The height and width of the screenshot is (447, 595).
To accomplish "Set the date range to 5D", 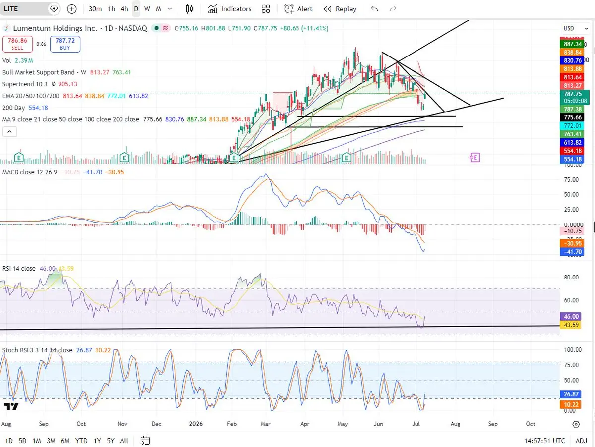I will pyautogui.click(x=23, y=441).
